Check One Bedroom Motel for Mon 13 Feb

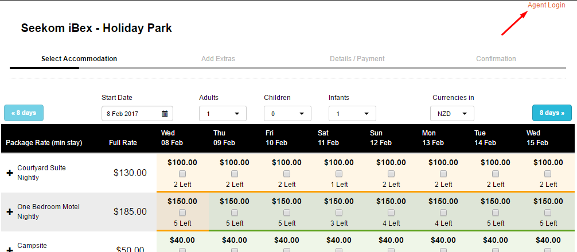(443, 213)
